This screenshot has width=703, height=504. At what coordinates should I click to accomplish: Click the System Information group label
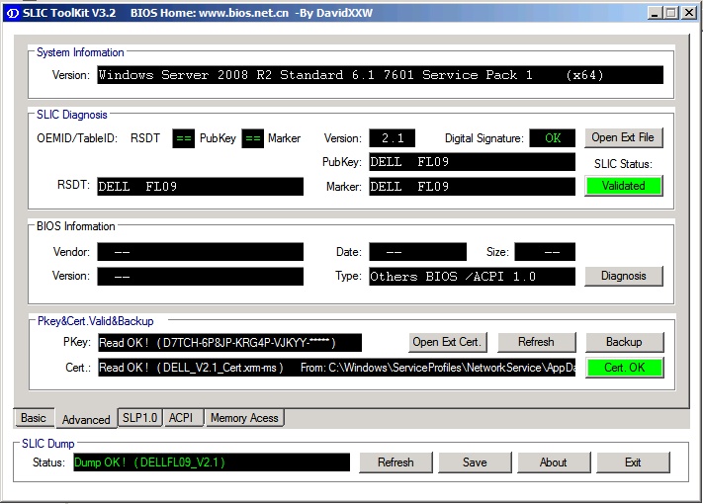click(80, 52)
